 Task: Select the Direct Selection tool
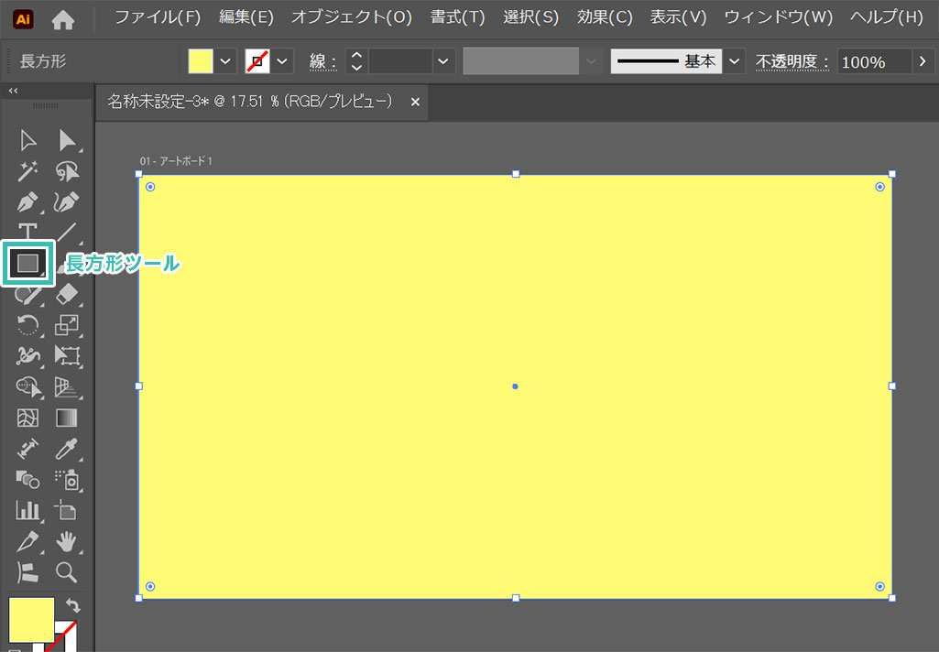click(x=67, y=140)
